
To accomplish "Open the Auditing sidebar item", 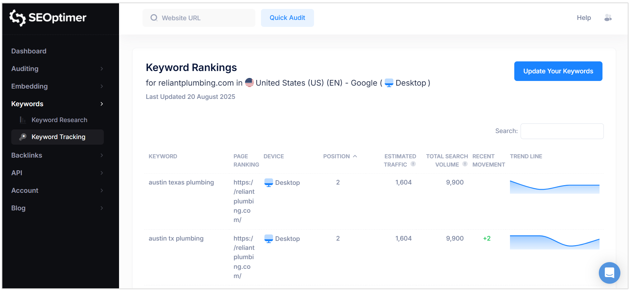I will (25, 69).
